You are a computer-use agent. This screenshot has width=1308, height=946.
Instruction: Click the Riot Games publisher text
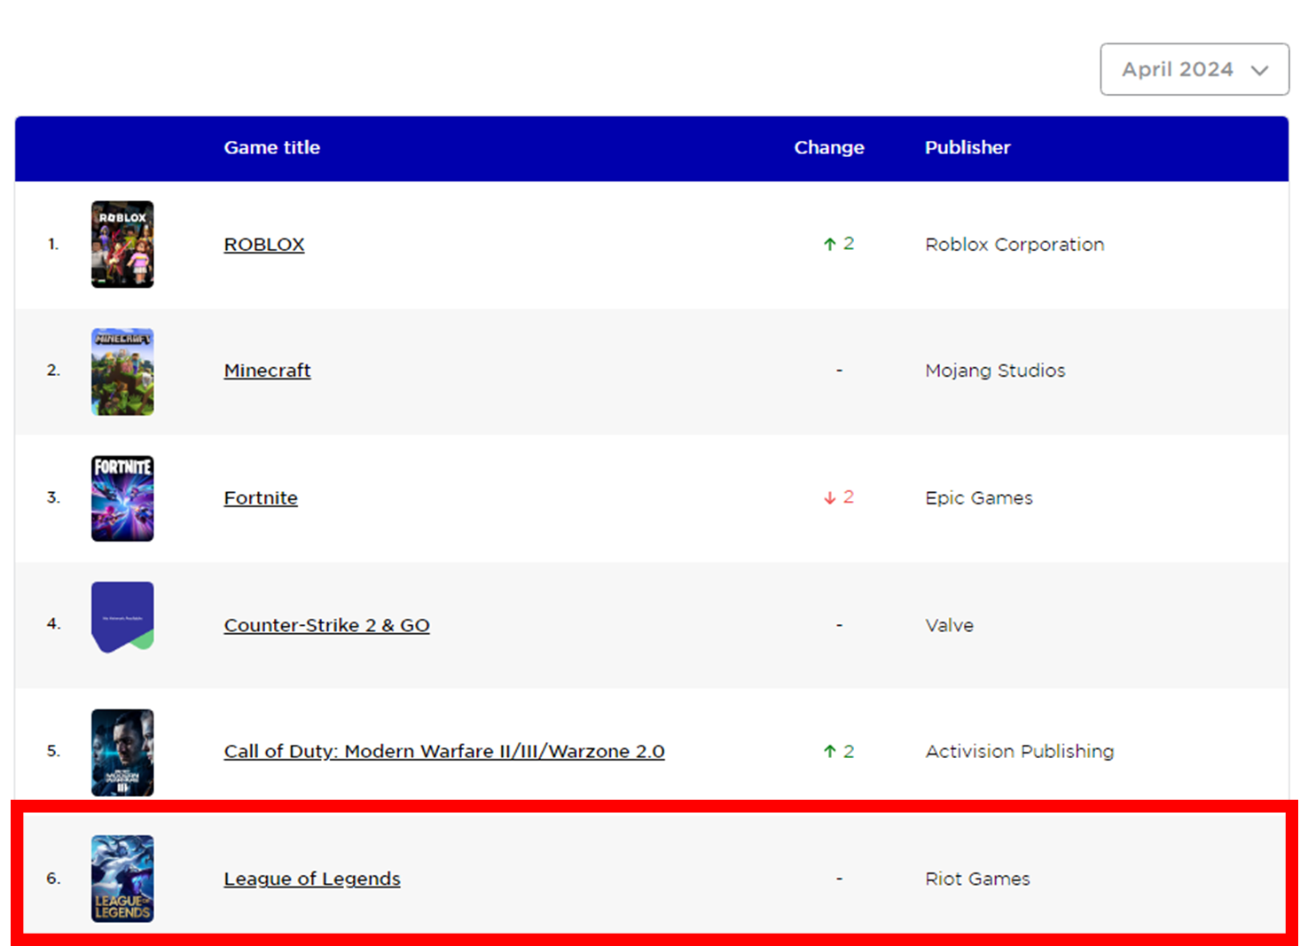(x=977, y=879)
